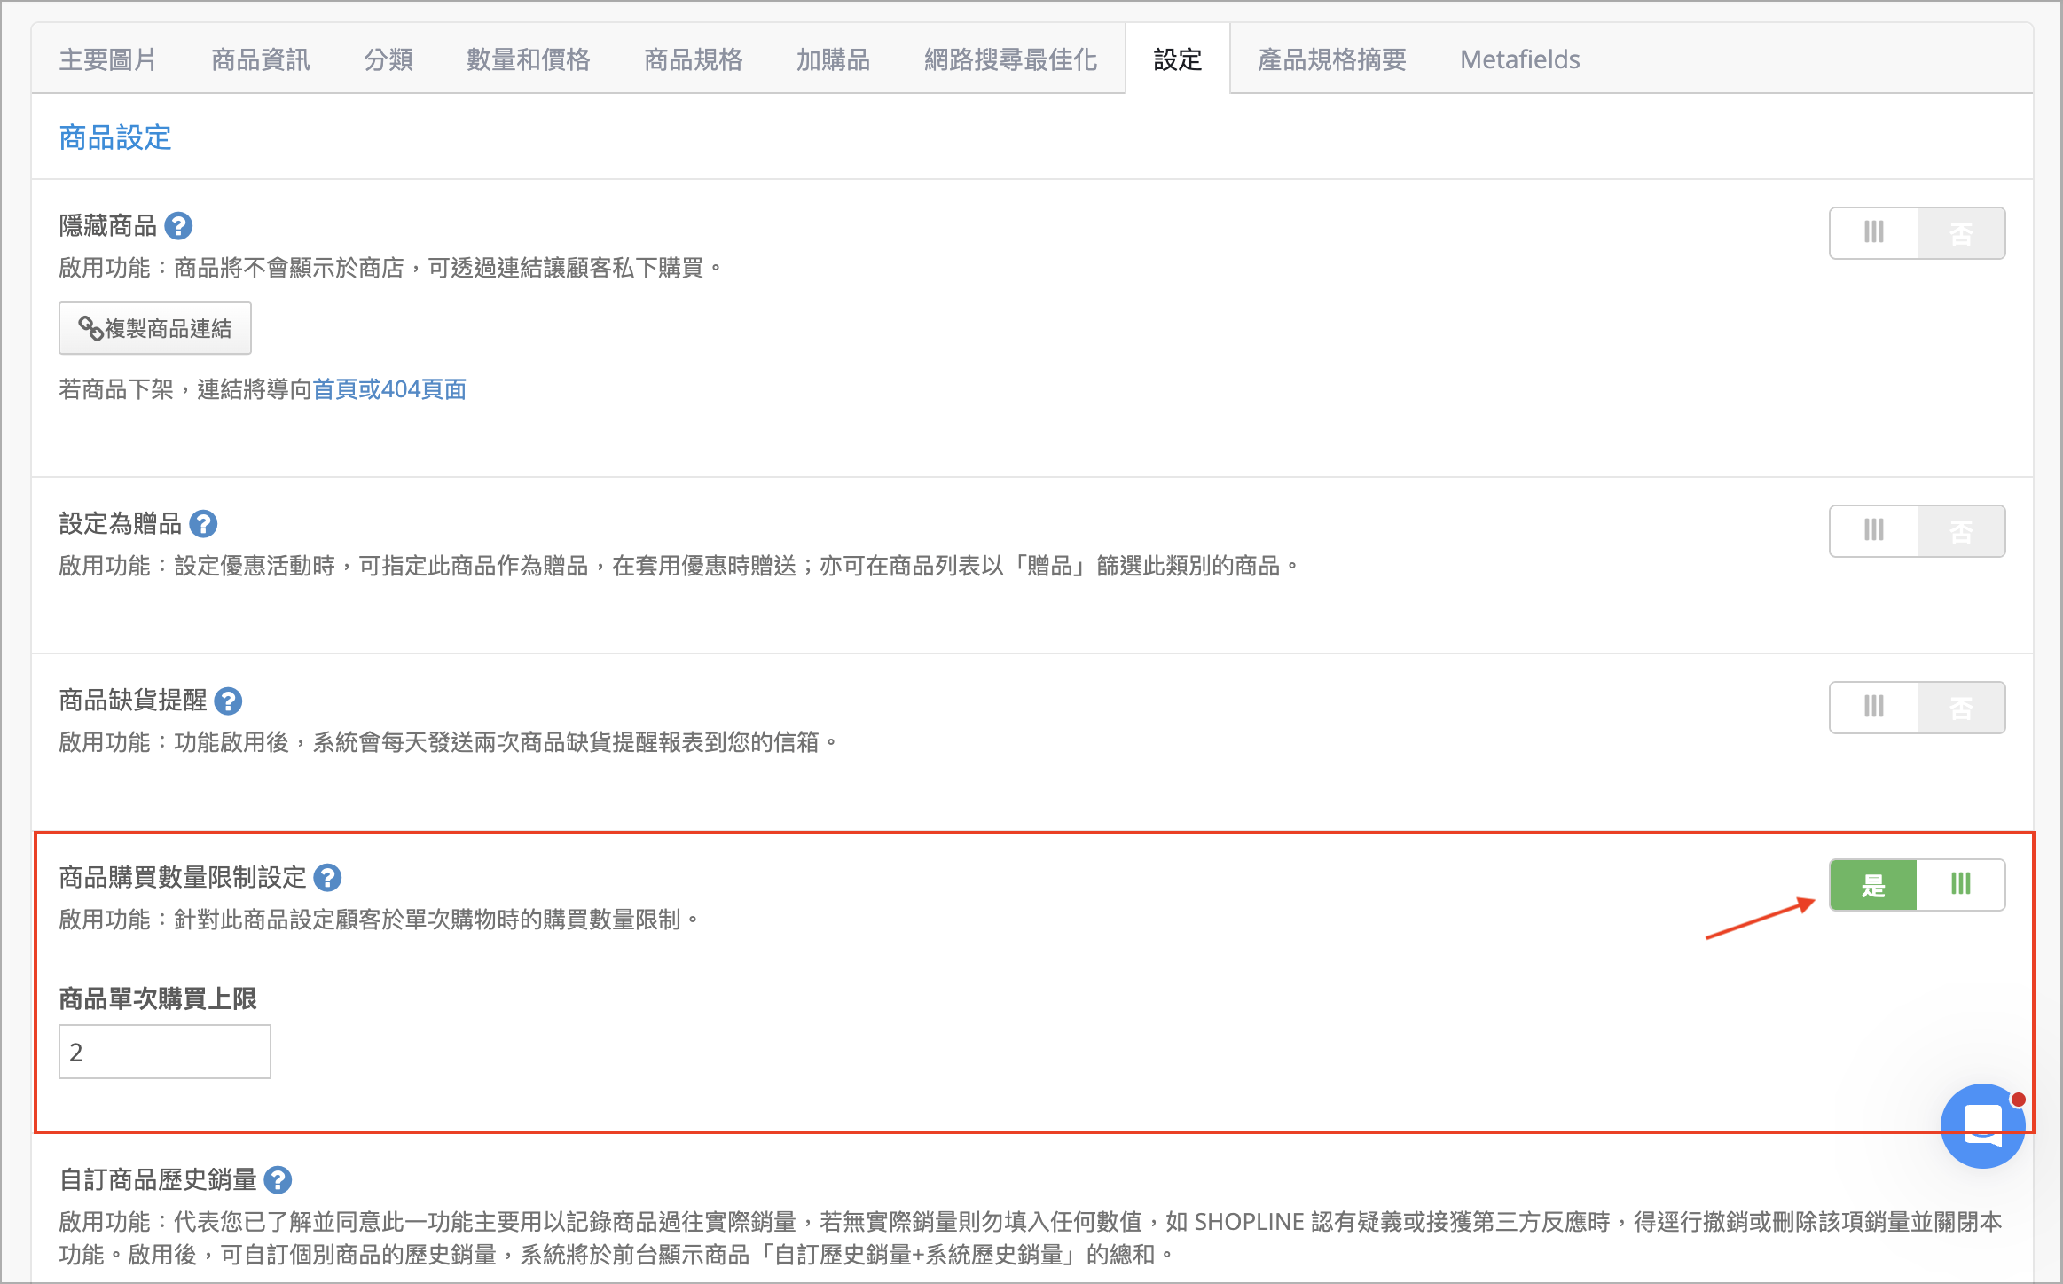The image size is (2063, 1284).
Task: Open the blue chat support bubble
Action: point(1982,1125)
